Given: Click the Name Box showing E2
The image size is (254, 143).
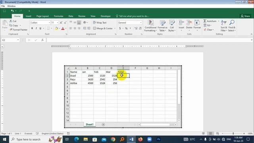Looking at the screenshot, I should tap(10, 40).
